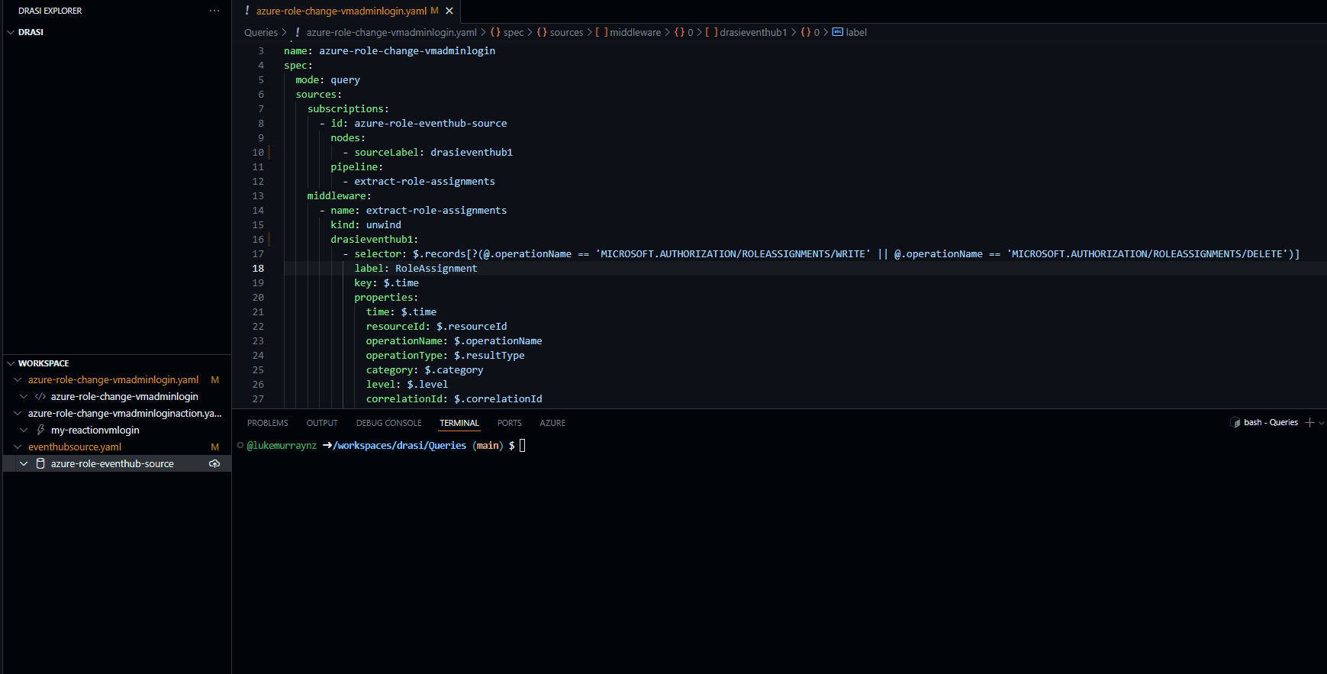Open eventhubsource.yaml in workspace tree

tap(75, 447)
